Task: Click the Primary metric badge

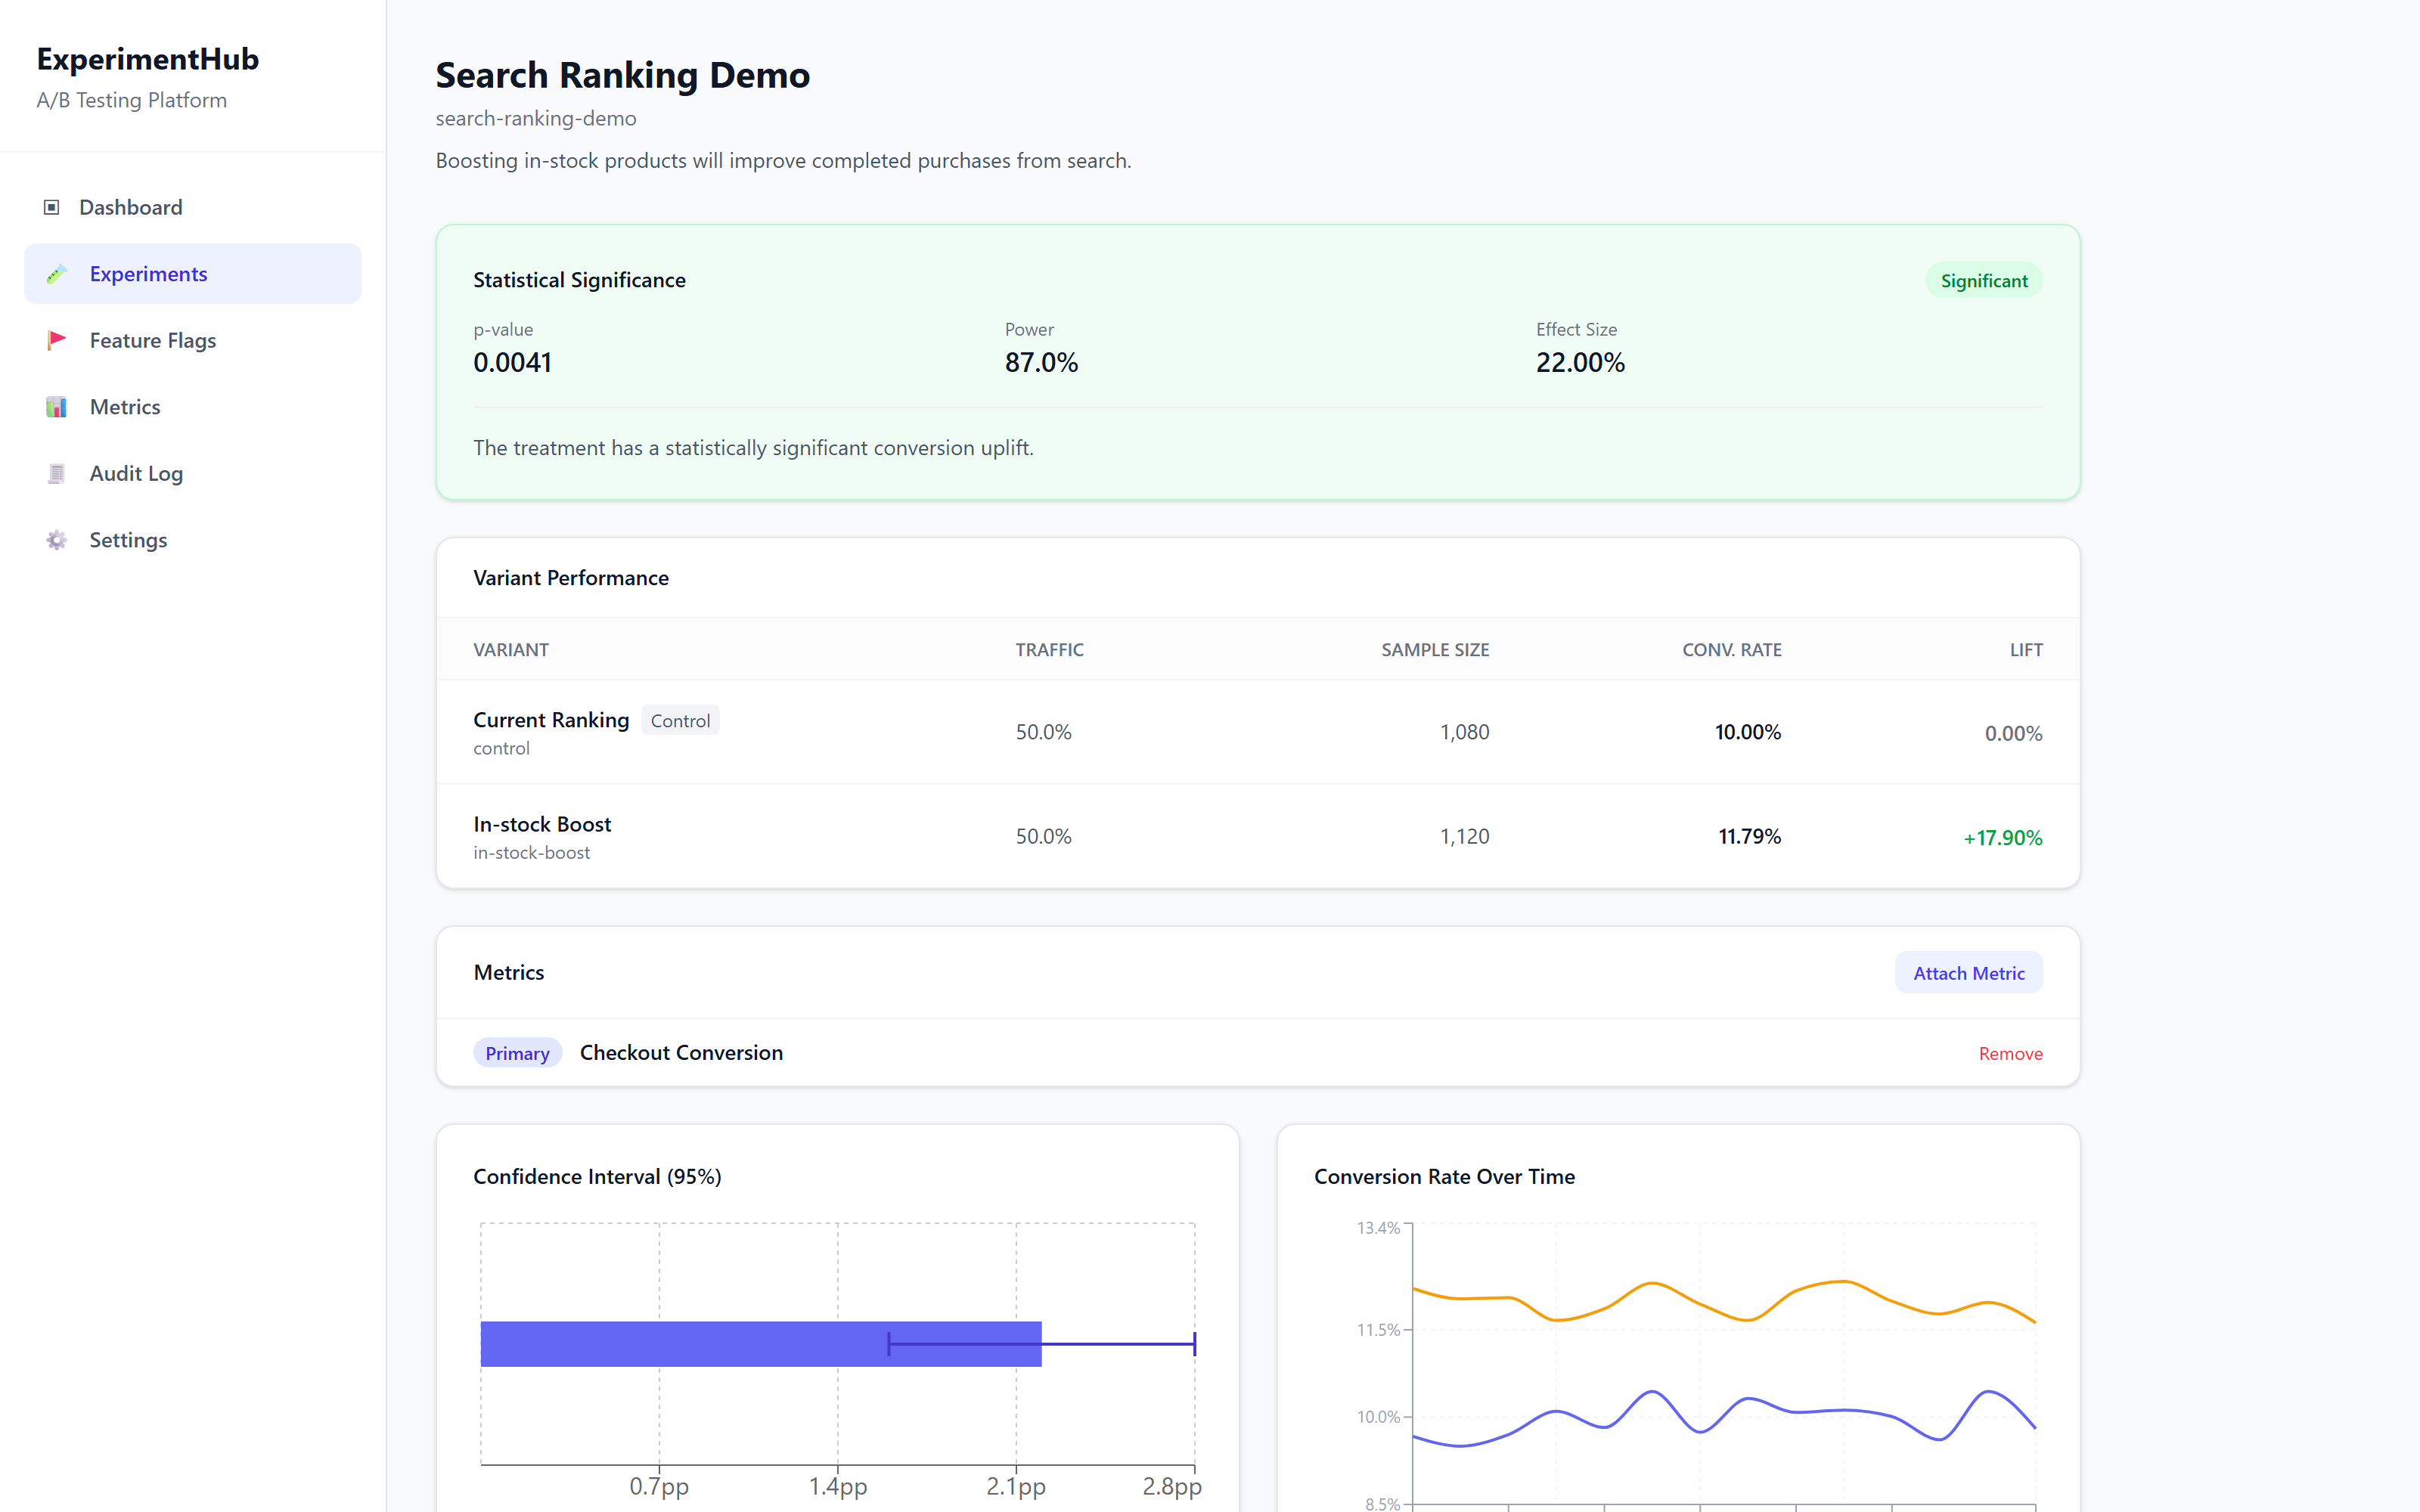Action: point(517,1053)
